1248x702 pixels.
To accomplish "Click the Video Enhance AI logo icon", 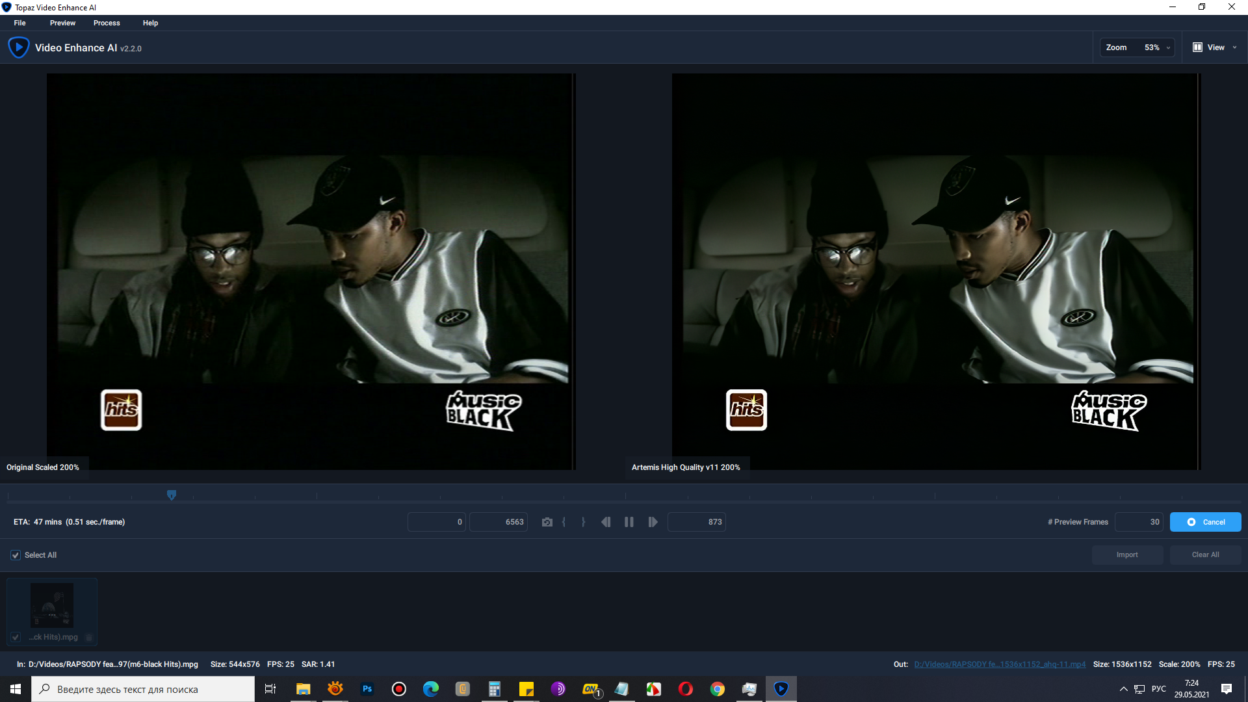I will [x=18, y=47].
